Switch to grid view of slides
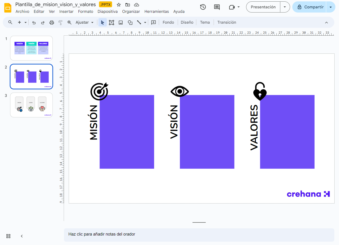 point(8,236)
